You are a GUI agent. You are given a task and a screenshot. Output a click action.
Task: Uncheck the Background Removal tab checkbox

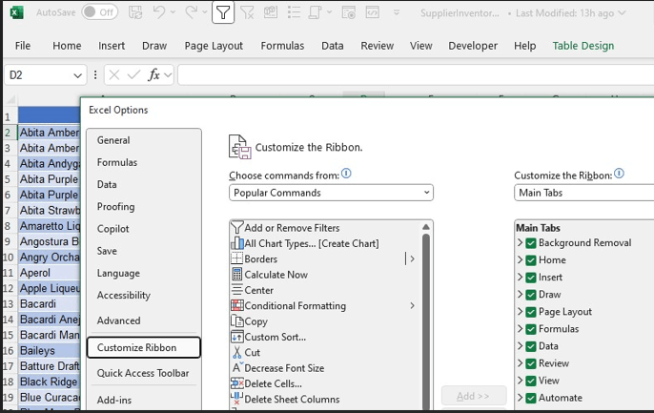pyautogui.click(x=530, y=243)
